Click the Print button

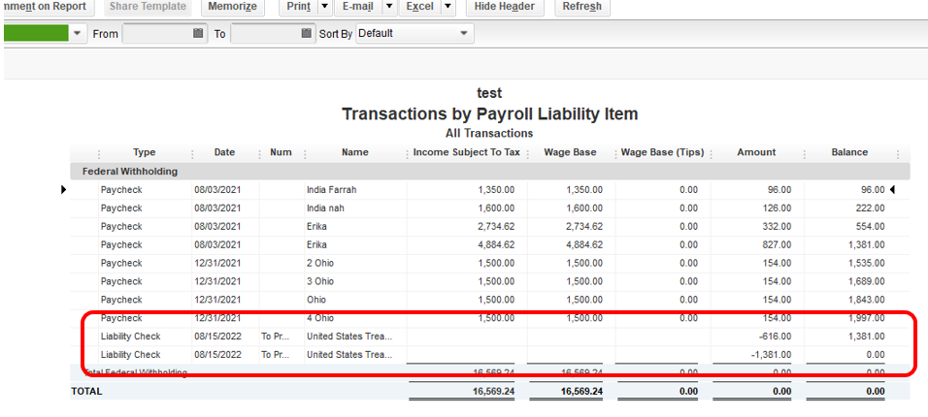pos(298,7)
